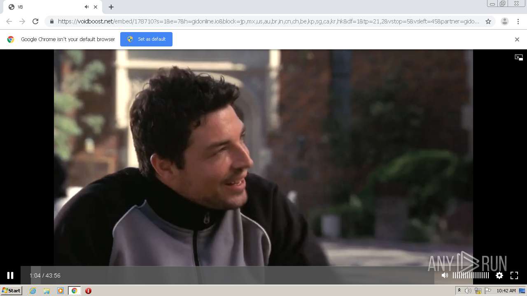The height and width of the screenshot is (296, 527).
Task: Bookmark this page with star icon
Action: tap(488, 21)
